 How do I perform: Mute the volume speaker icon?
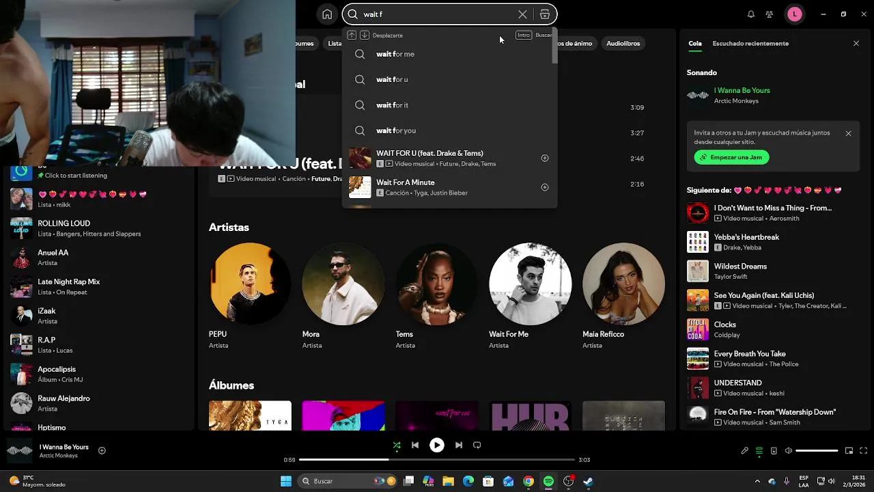click(789, 450)
